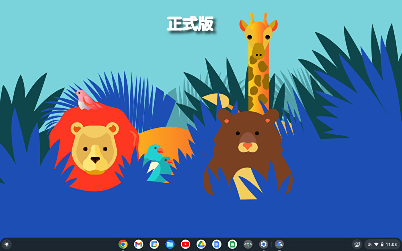Open the Text editor app icon
The height and width of the screenshot is (251, 402).
(248, 244)
